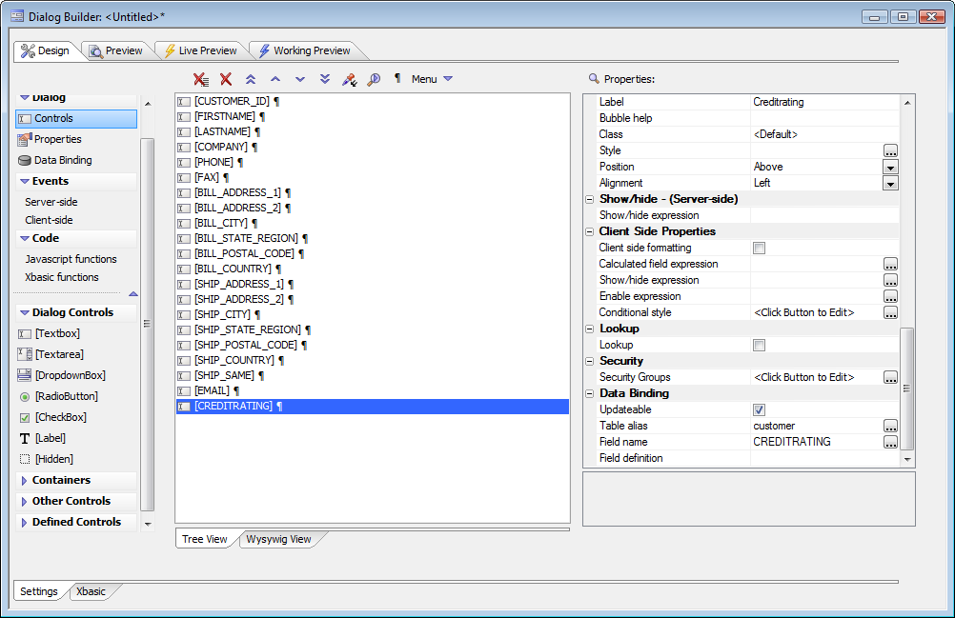The width and height of the screenshot is (955, 618).
Task: Add a [Textbox] control
Action: coord(49,333)
